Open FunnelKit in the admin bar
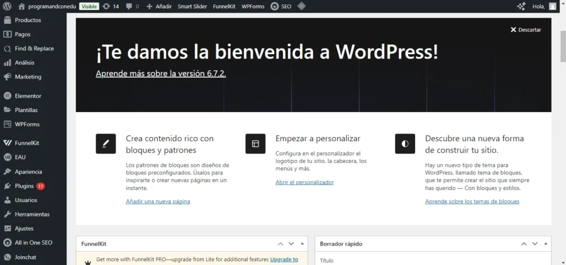 224,6
